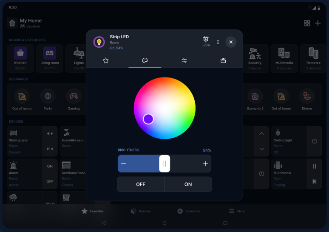This screenshot has height=232, width=329.
Task: Click the brightness slider handle
Action: tap(164, 163)
